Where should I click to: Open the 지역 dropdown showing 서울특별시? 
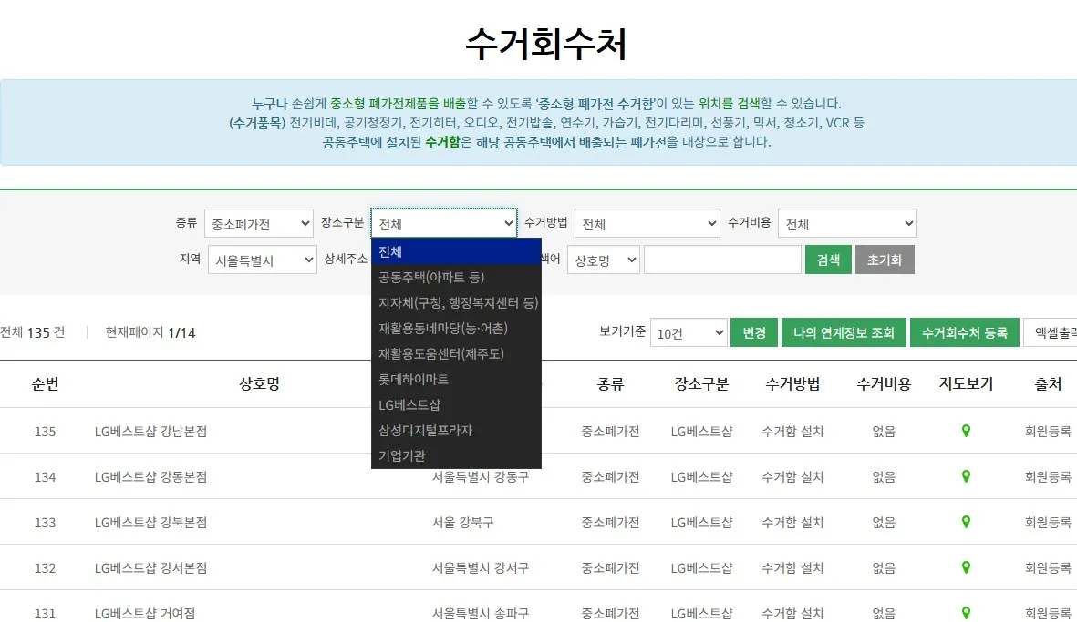263,260
